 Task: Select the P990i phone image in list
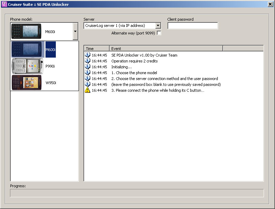(x=28, y=66)
